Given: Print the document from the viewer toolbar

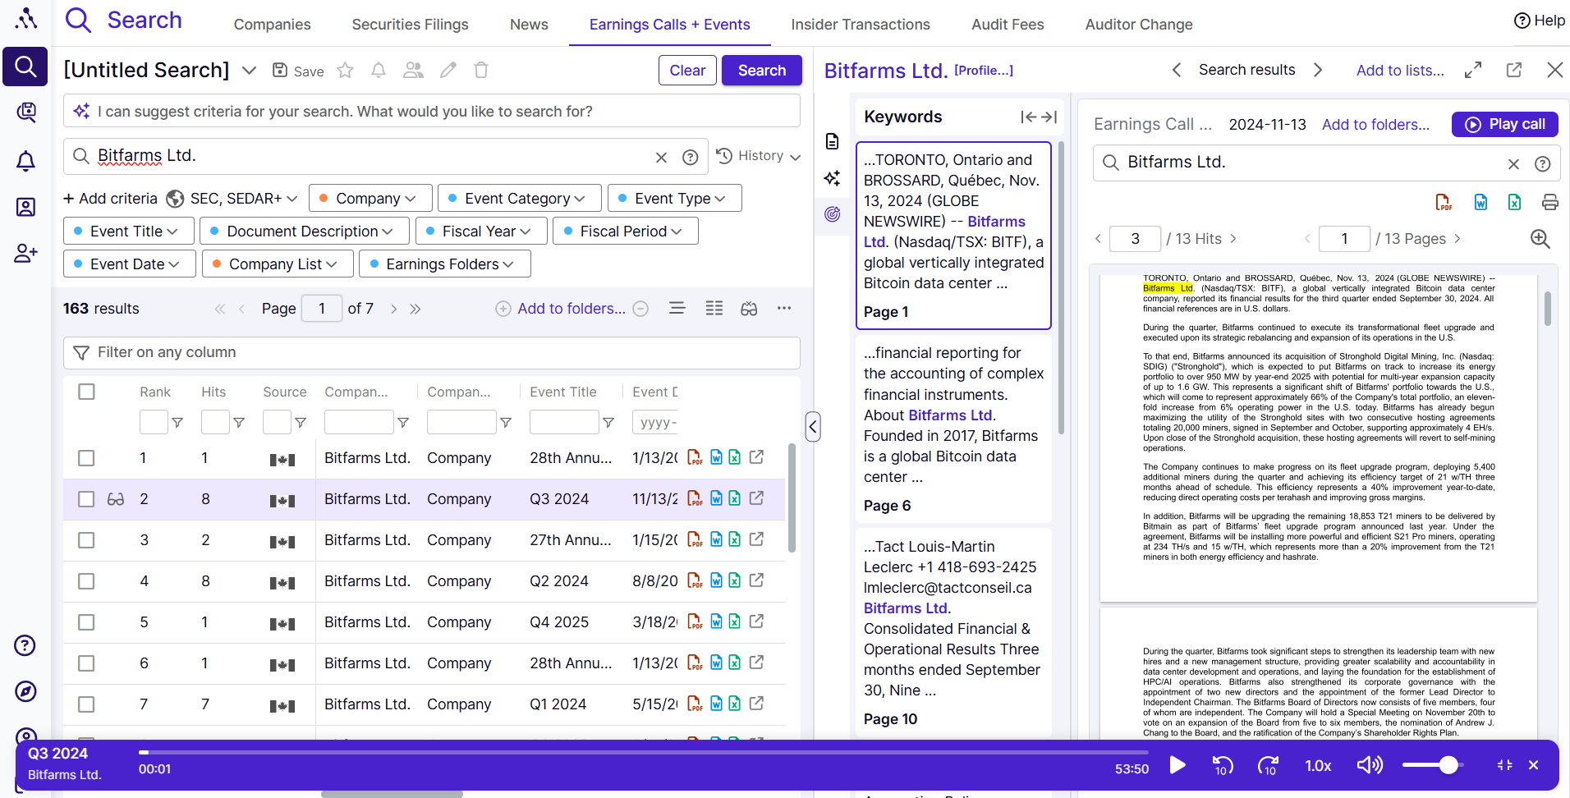Looking at the screenshot, I should 1549,202.
